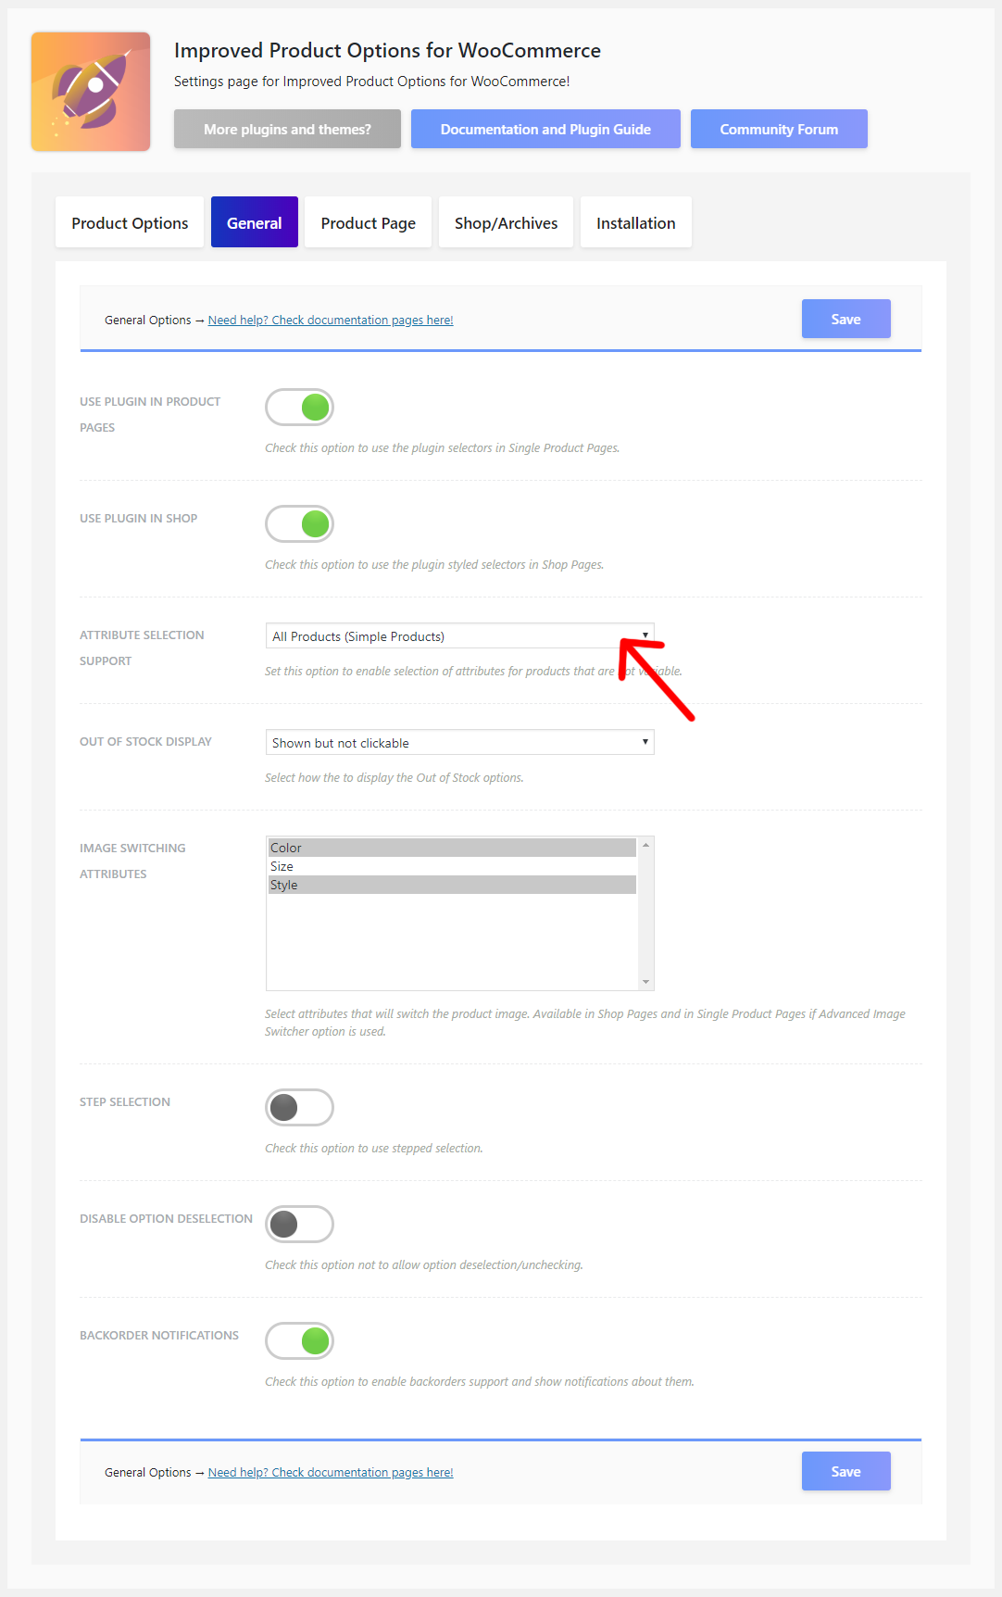
Task: Open Attribute Selection Support dropdown
Action: pos(459,636)
